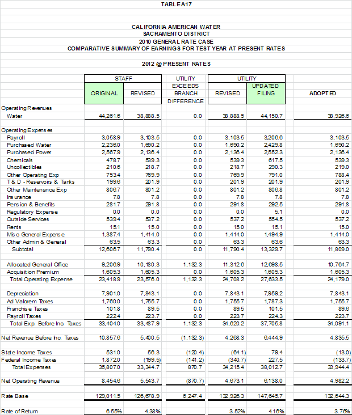Select the Federal Income Taxes row label

coord(28,359)
